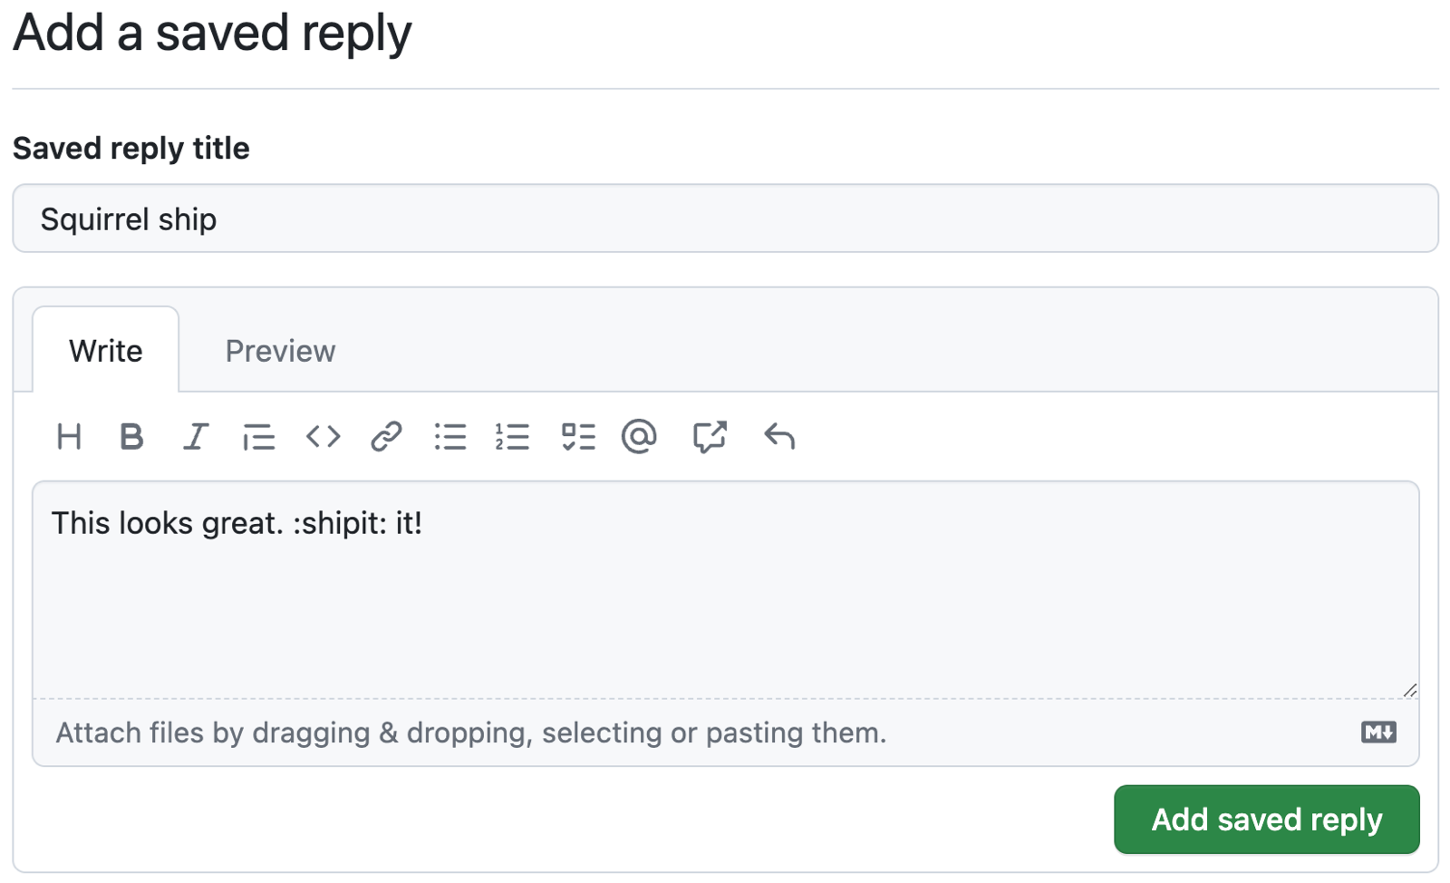This screenshot has width=1450, height=883.
Task: Open the Markdown guide icon
Action: point(1377,732)
